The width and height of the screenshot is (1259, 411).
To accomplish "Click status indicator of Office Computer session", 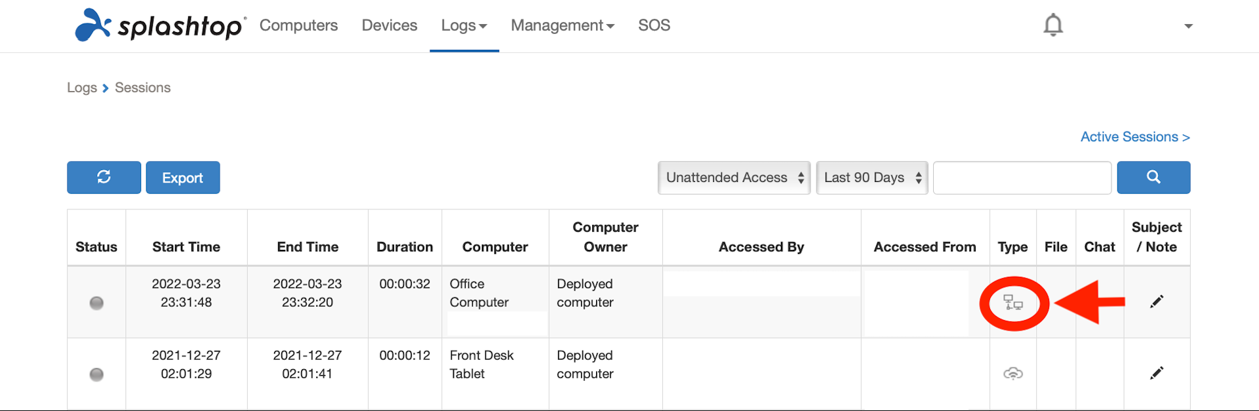I will [96, 303].
